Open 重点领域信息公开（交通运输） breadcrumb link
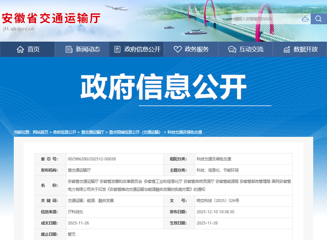 [135, 132]
